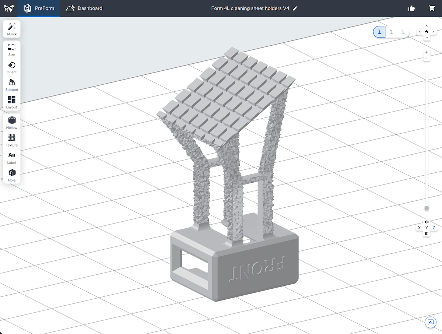Select the X axis view
The image size is (442, 334).
pyautogui.click(x=419, y=228)
